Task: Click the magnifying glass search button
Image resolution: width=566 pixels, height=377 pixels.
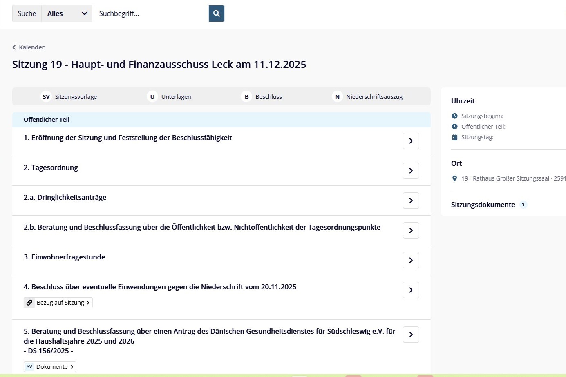Action: (216, 13)
